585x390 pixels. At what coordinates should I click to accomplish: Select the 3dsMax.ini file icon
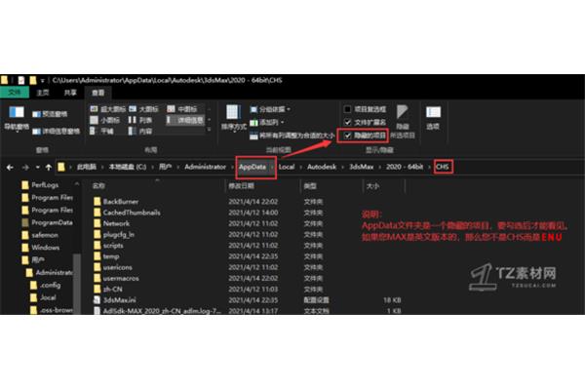97,299
